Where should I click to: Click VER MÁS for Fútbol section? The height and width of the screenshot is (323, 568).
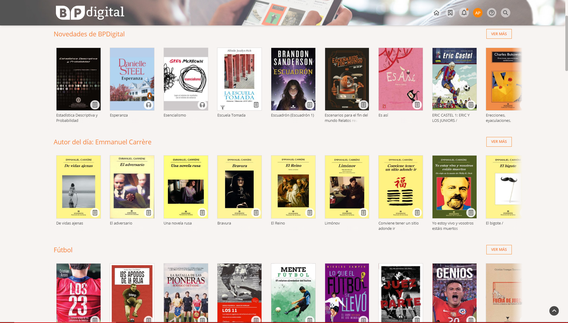[x=499, y=249]
